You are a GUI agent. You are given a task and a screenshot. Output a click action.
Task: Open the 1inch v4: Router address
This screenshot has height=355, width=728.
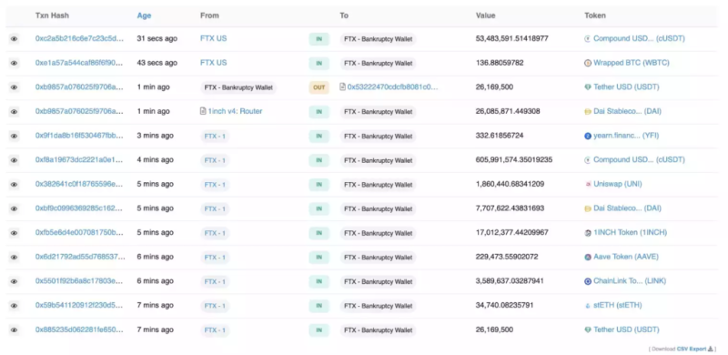[236, 112]
